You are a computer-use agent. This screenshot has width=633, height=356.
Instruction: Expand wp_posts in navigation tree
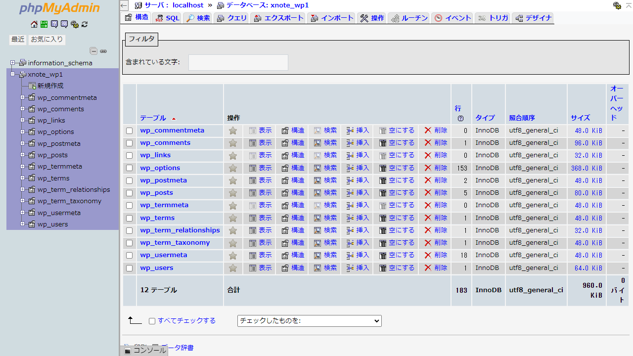pyautogui.click(x=23, y=155)
